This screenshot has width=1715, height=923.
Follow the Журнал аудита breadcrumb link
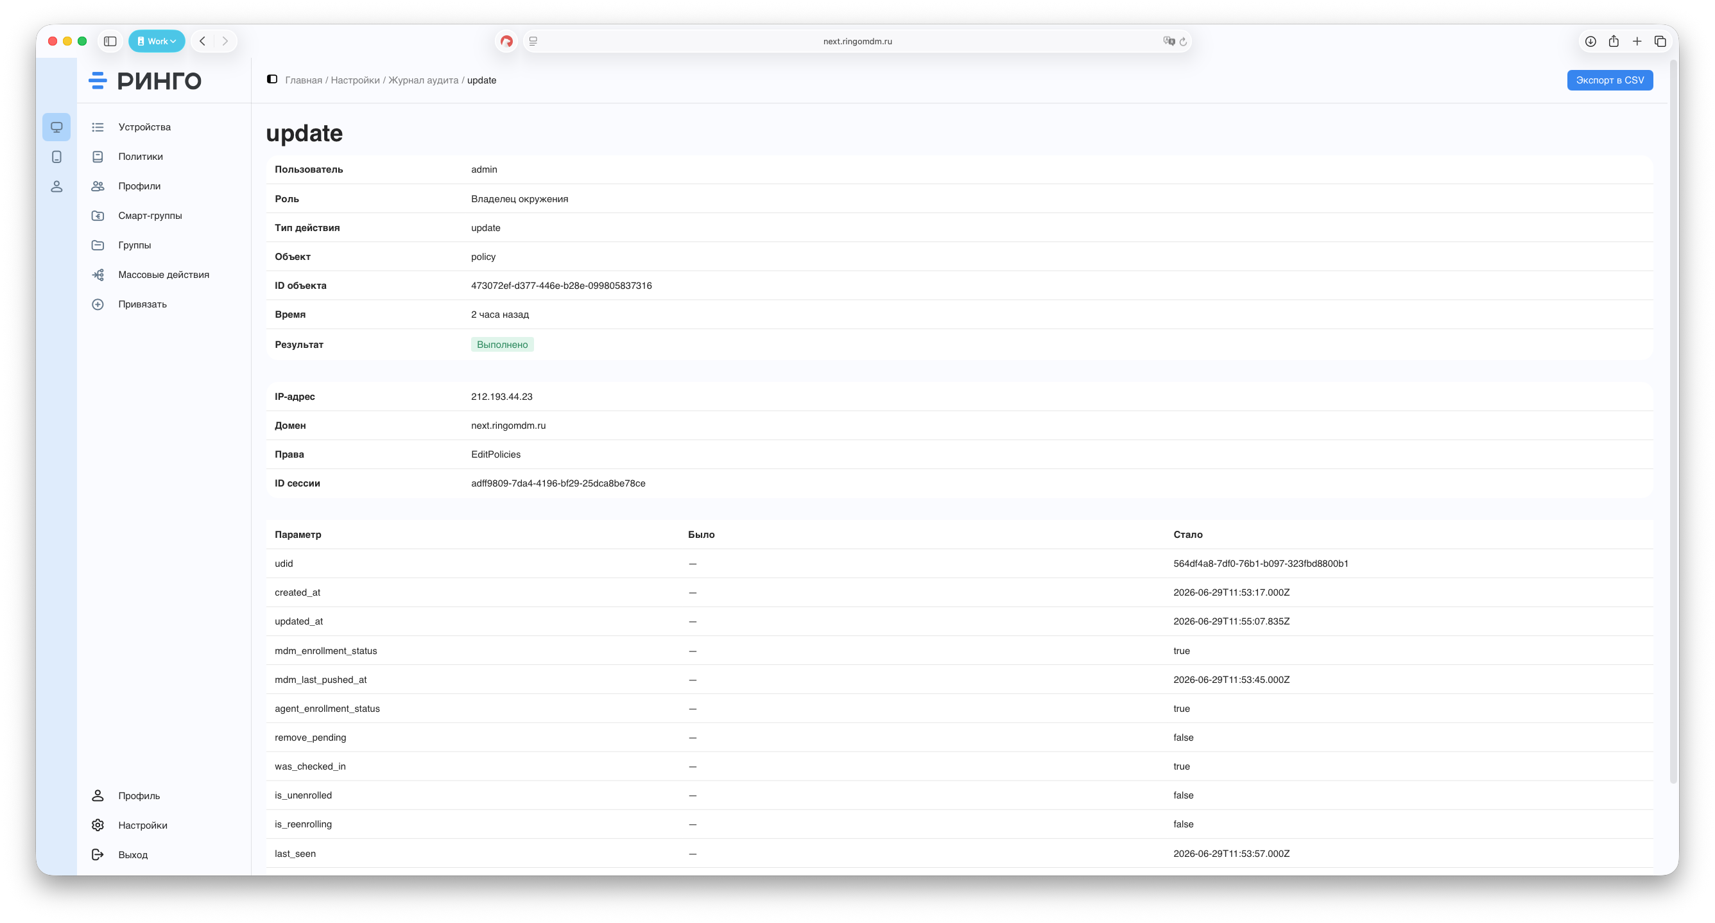[424, 80]
